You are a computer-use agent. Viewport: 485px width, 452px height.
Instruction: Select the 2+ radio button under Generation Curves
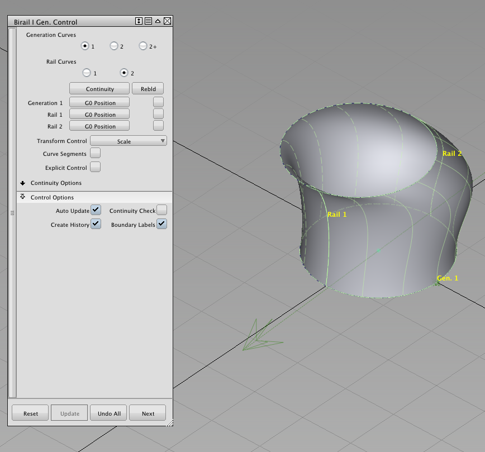pyautogui.click(x=142, y=46)
